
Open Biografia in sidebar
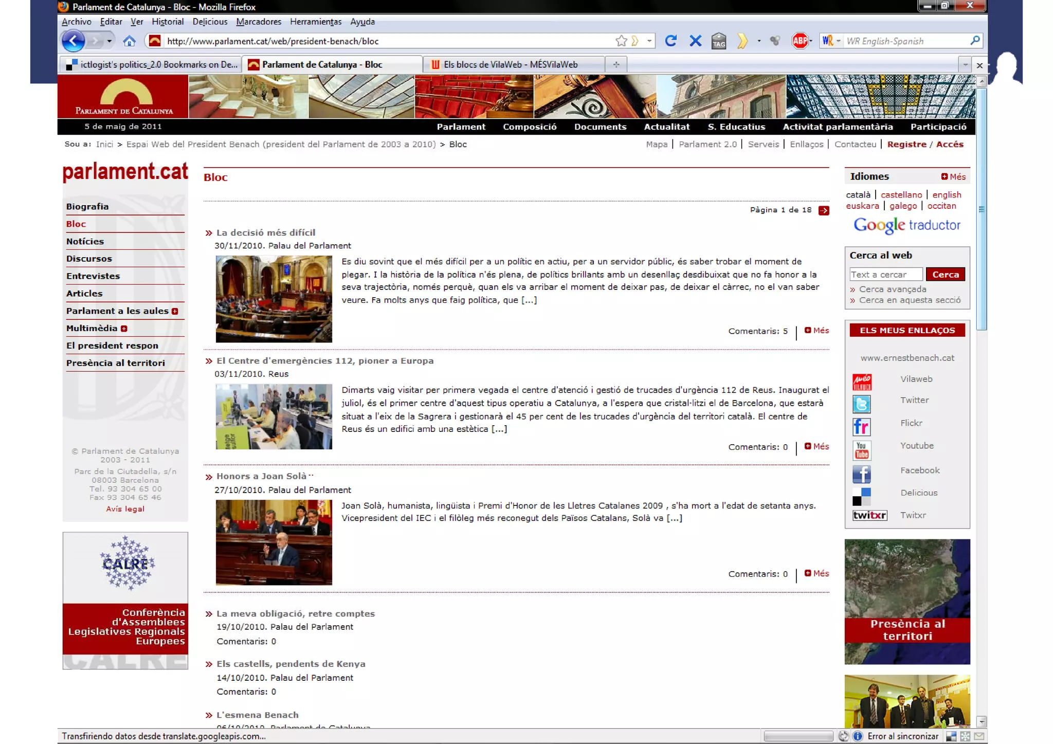point(87,207)
